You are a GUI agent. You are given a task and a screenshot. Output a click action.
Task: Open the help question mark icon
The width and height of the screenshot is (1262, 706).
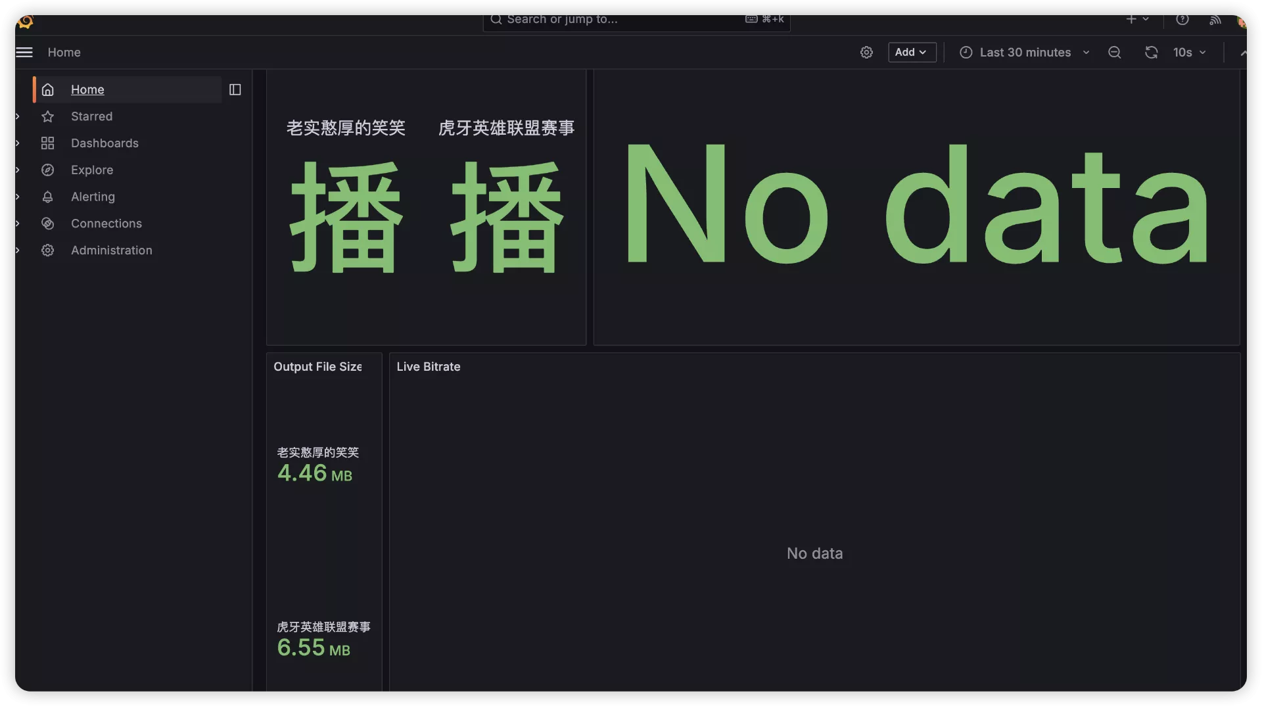[x=1182, y=20]
